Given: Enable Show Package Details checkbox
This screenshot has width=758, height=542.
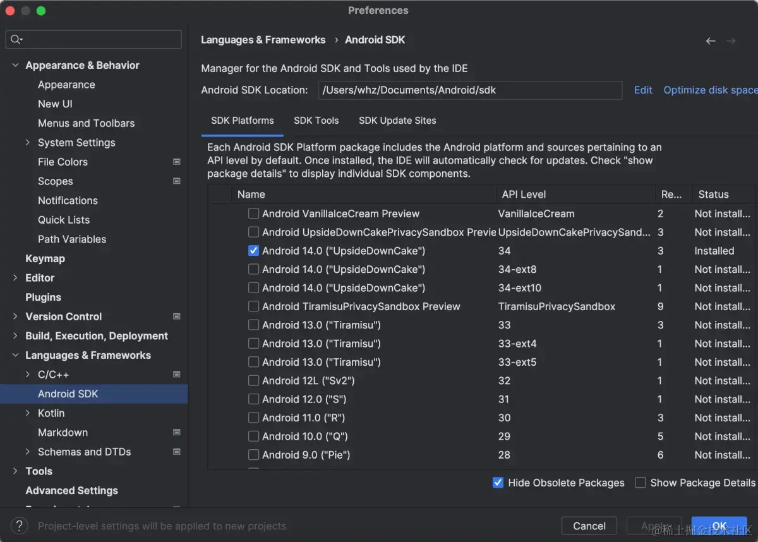Looking at the screenshot, I should coord(641,483).
